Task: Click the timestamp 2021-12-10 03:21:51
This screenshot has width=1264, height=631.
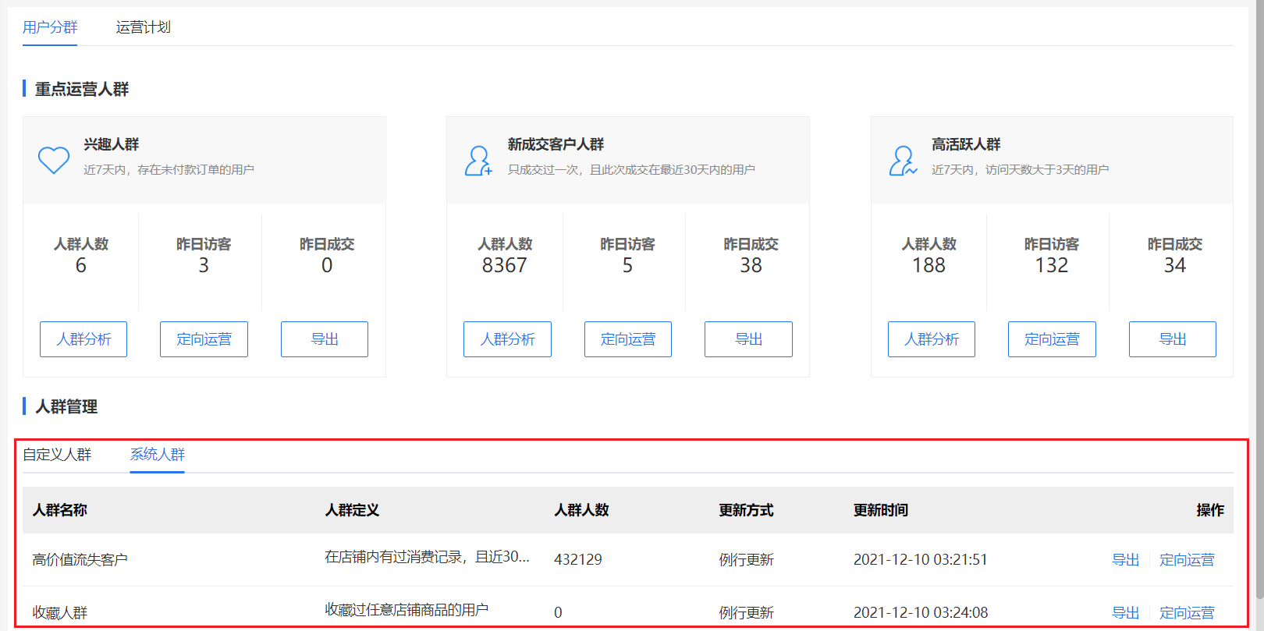Action: 921,560
